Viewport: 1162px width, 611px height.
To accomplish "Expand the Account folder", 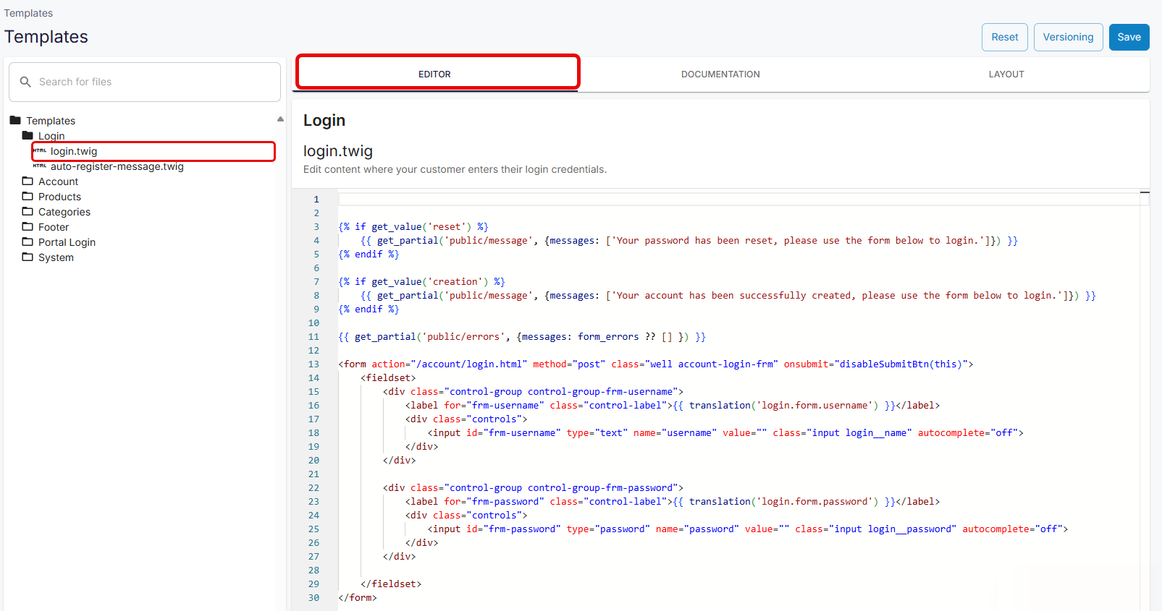I will tap(58, 181).
